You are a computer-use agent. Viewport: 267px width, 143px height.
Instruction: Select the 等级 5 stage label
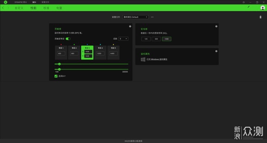tap(113, 48)
